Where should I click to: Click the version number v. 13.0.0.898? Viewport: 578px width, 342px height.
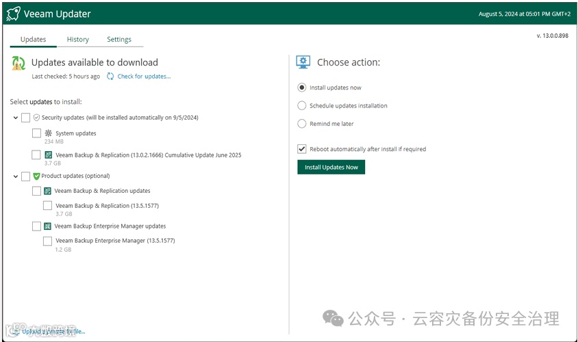tap(552, 36)
